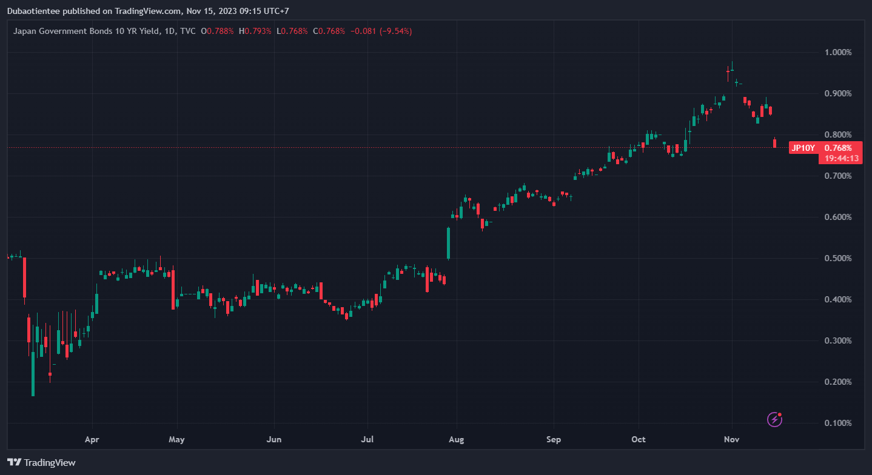The height and width of the screenshot is (475, 872).
Task: Click the 1D interval label in legend
Action: [170, 31]
